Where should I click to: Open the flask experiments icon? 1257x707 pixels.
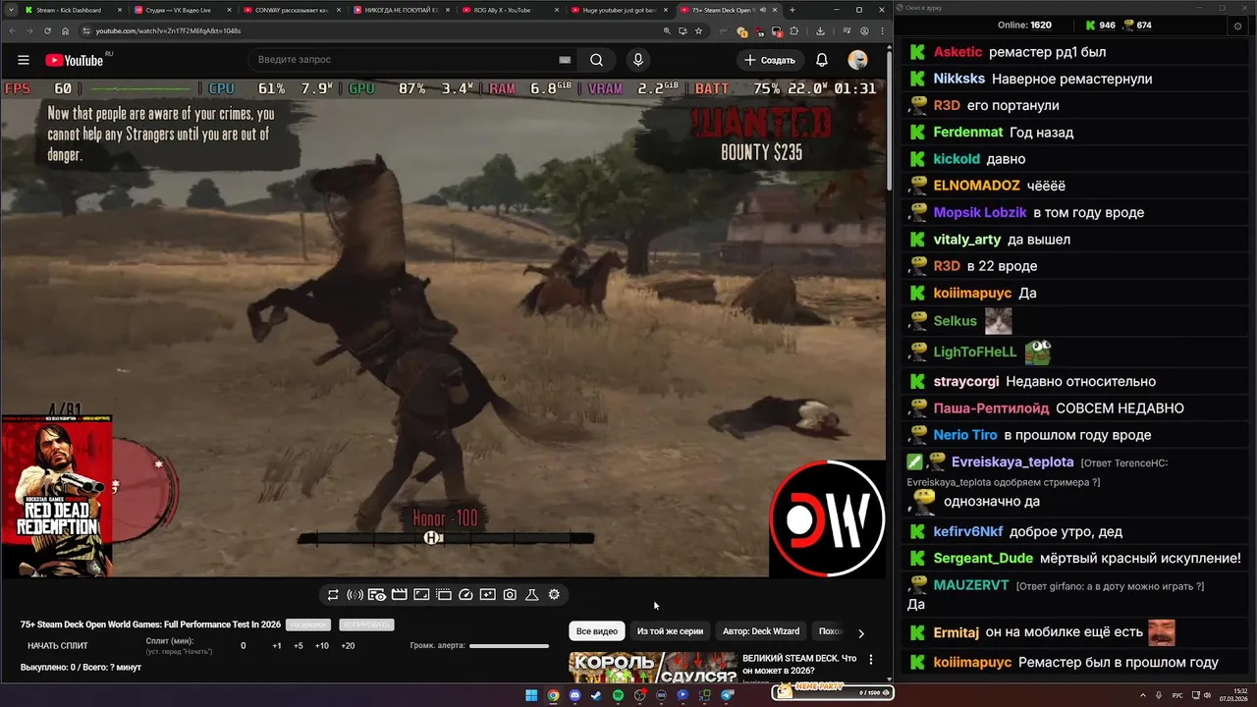(532, 594)
